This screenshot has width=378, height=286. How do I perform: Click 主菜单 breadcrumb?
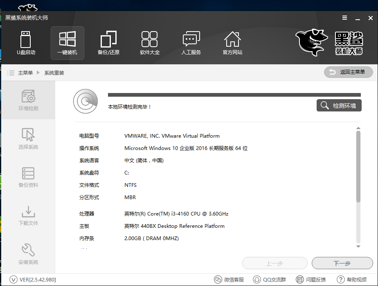tap(25, 73)
